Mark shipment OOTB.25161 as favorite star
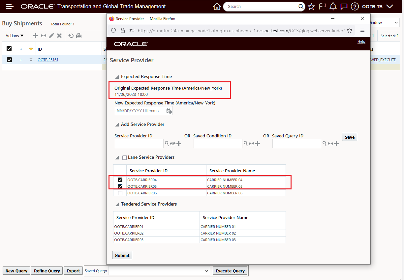Viewport: 404px width, 280px height. [x=31, y=60]
